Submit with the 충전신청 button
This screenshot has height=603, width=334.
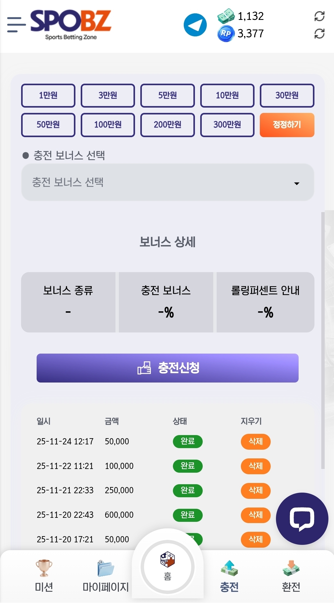click(x=168, y=368)
